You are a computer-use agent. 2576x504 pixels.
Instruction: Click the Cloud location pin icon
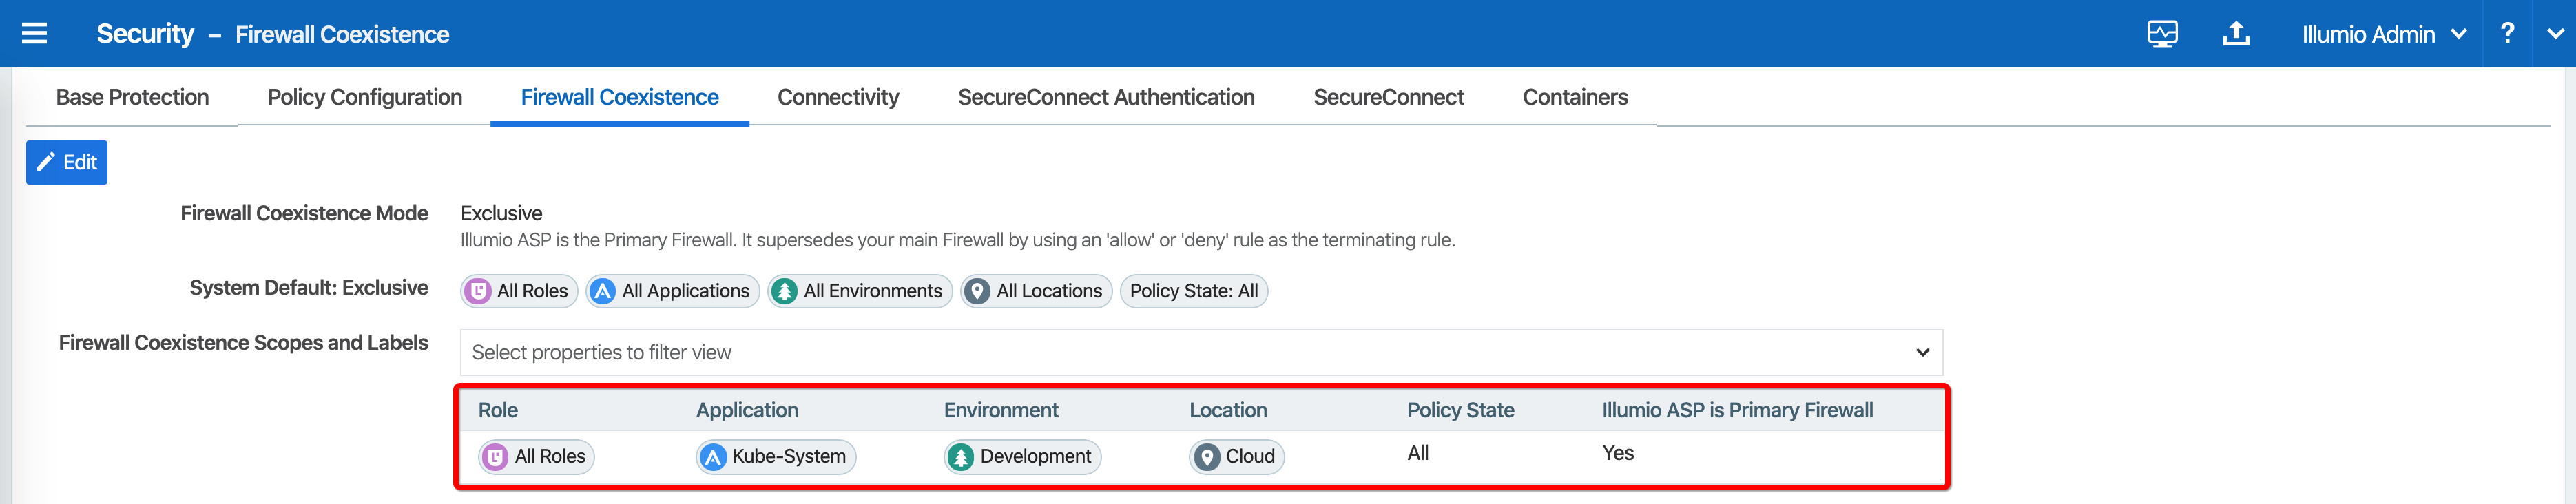[x=1207, y=457]
